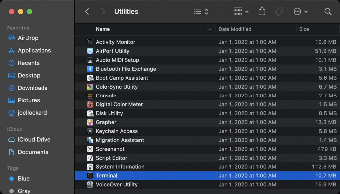The height and width of the screenshot is (194, 340).
Task: Open the Terminal app icon
Action: [x=90, y=175]
